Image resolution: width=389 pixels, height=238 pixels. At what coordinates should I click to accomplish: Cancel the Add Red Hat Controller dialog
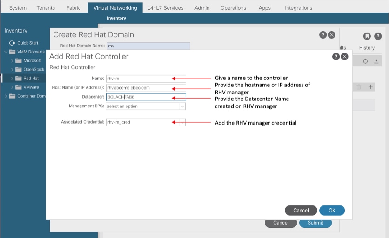tap(301, 211)
